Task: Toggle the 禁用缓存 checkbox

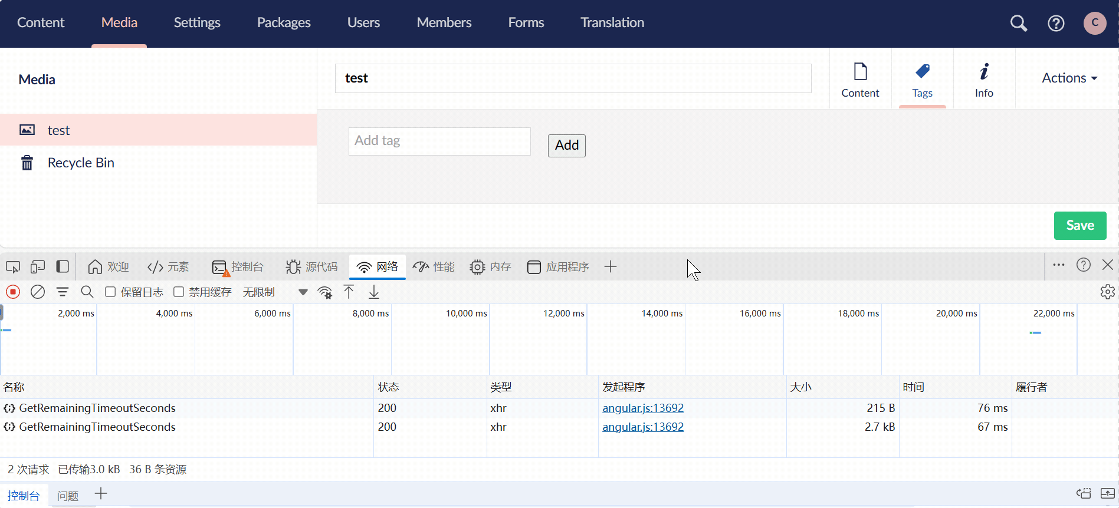Action: point(179,292)
